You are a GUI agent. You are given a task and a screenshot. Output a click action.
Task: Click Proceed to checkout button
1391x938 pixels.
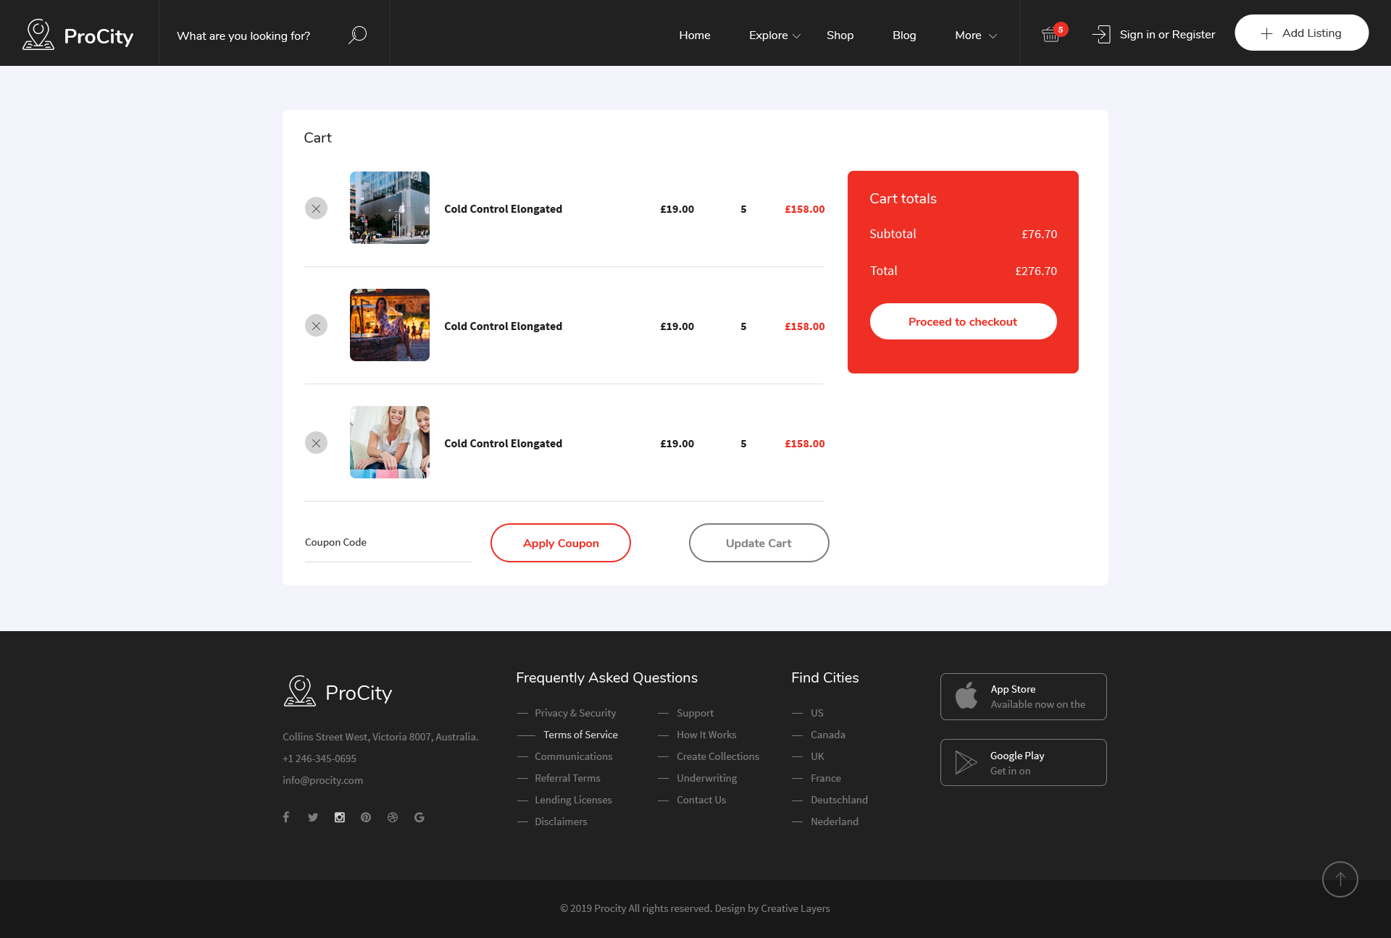coord(963,321)
